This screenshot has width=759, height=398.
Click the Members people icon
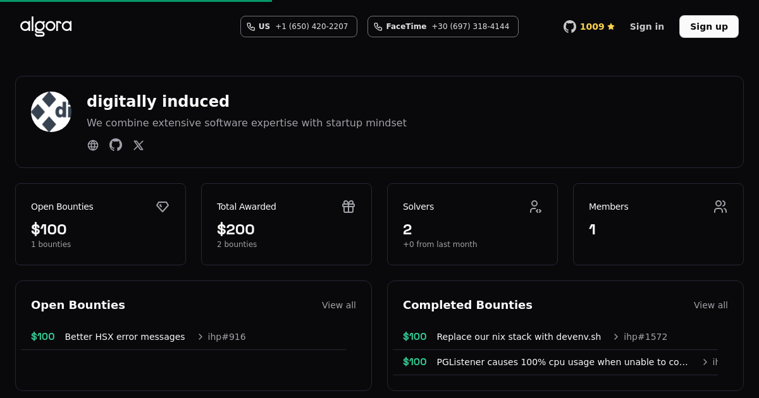(720, 207)
